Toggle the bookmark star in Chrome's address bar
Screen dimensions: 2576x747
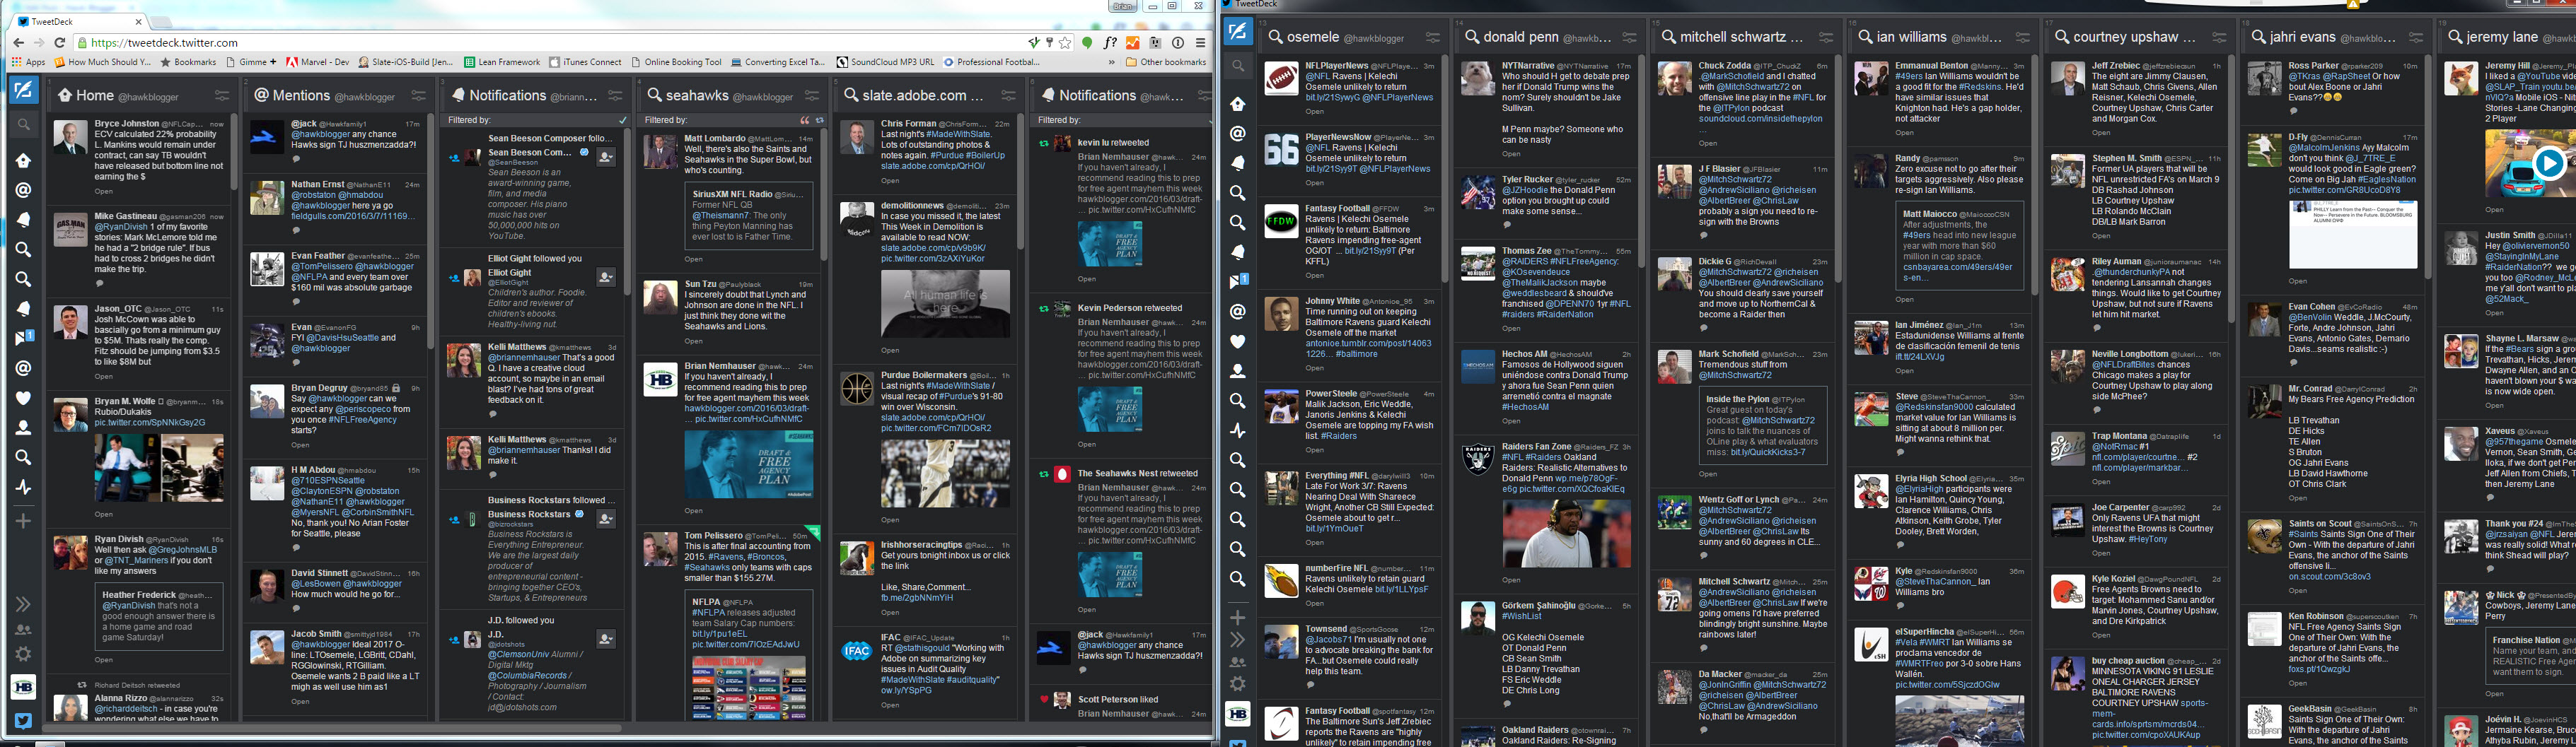pos(1066,43)
